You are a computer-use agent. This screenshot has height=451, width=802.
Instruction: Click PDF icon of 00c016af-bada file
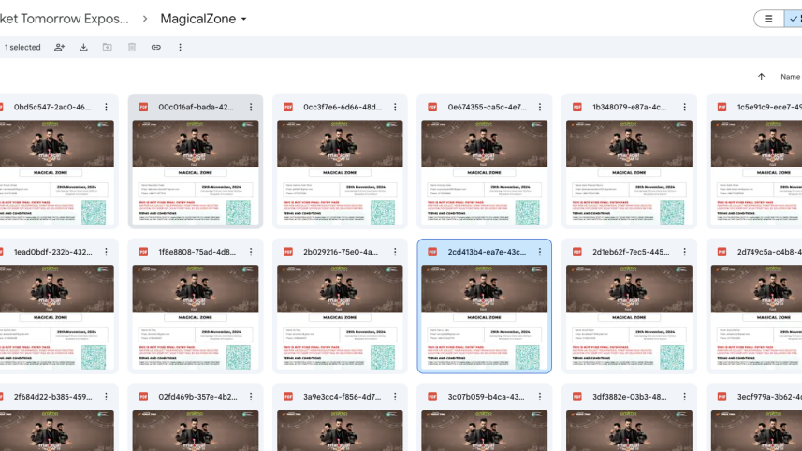(x=143, y=107)
